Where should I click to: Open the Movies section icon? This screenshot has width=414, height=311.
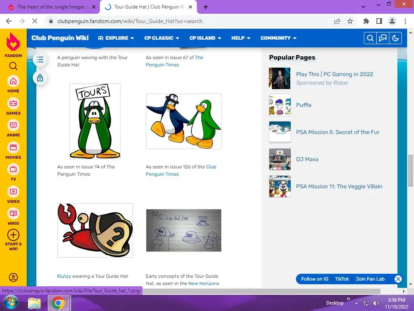pyautogui.click(x=13, y=147)
